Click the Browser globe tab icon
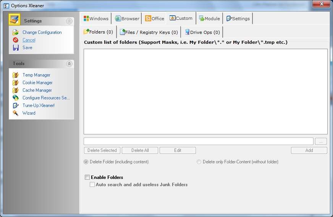The width and height of the screenshot is (333, 217). click(118, 18)
